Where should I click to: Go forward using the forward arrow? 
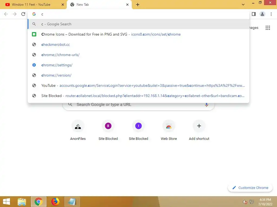[15, 14]
